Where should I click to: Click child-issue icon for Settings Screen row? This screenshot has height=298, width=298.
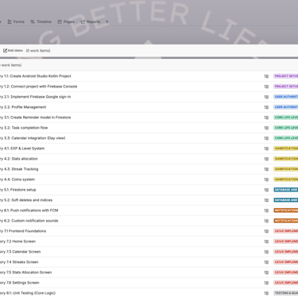coord(266,283)
